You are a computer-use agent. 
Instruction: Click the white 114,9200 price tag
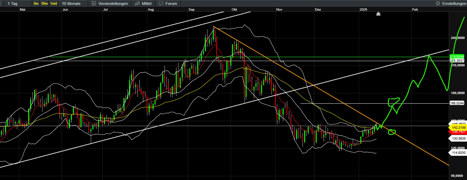458,153
